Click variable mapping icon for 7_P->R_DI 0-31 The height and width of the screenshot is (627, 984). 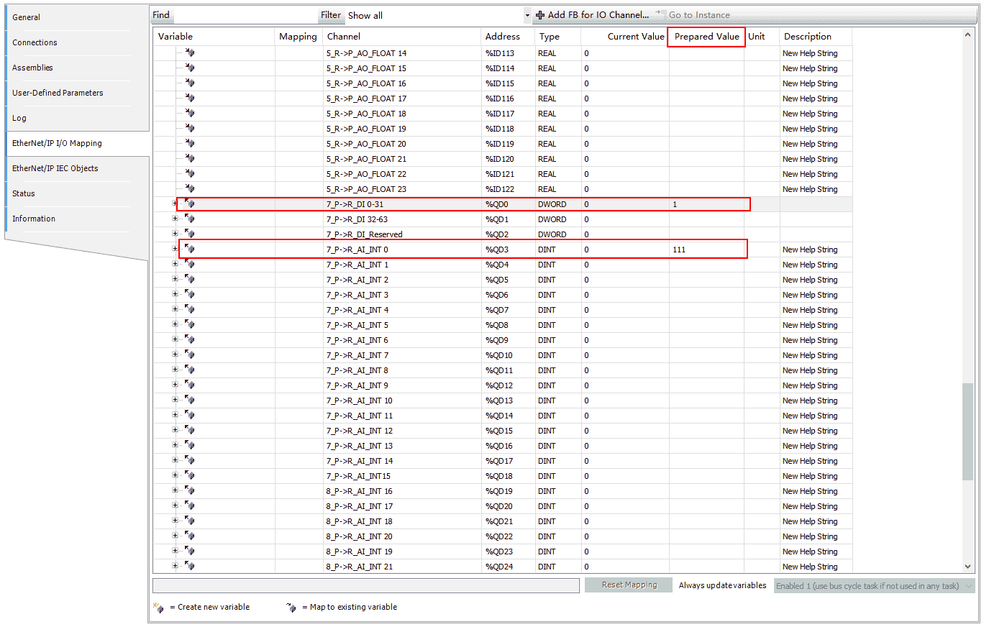click(190, 204)
